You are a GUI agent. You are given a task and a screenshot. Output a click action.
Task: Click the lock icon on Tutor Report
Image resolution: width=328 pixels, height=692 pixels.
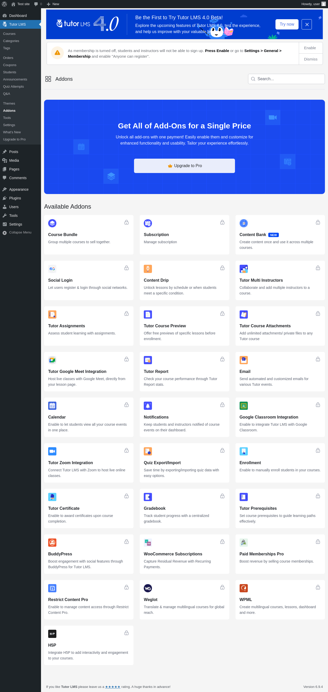coord(222,359)
